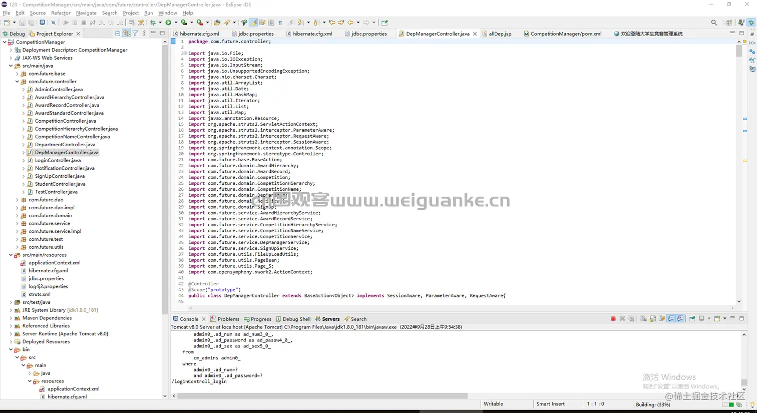The height and width of the screenshot is (413, 757).
Task: Toggle Show Console on Standard Out change
Action: point(671,319)
